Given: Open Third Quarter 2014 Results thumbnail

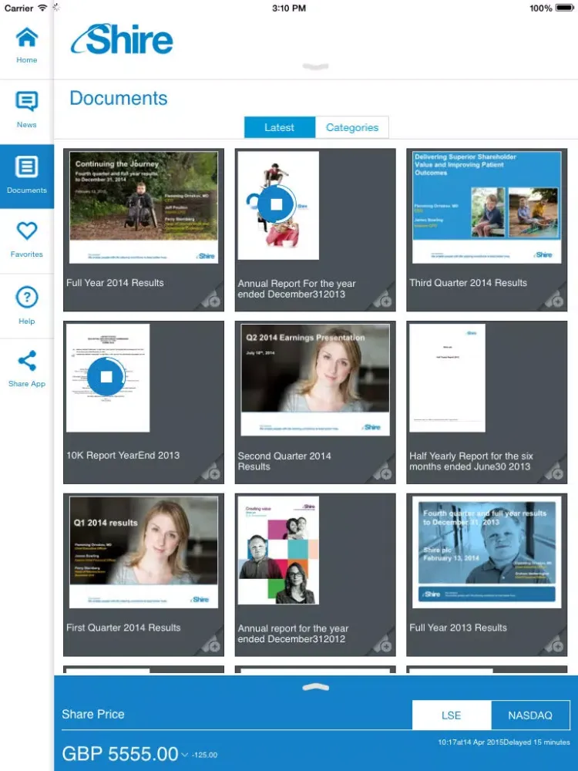Looking at the screenshot, I should pyautogui.click(x=486, y=207).
